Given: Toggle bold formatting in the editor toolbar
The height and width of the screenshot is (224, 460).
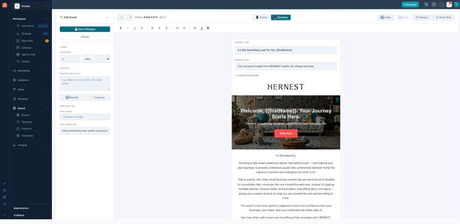Looking at the screenshot, I should coord(121,28).
